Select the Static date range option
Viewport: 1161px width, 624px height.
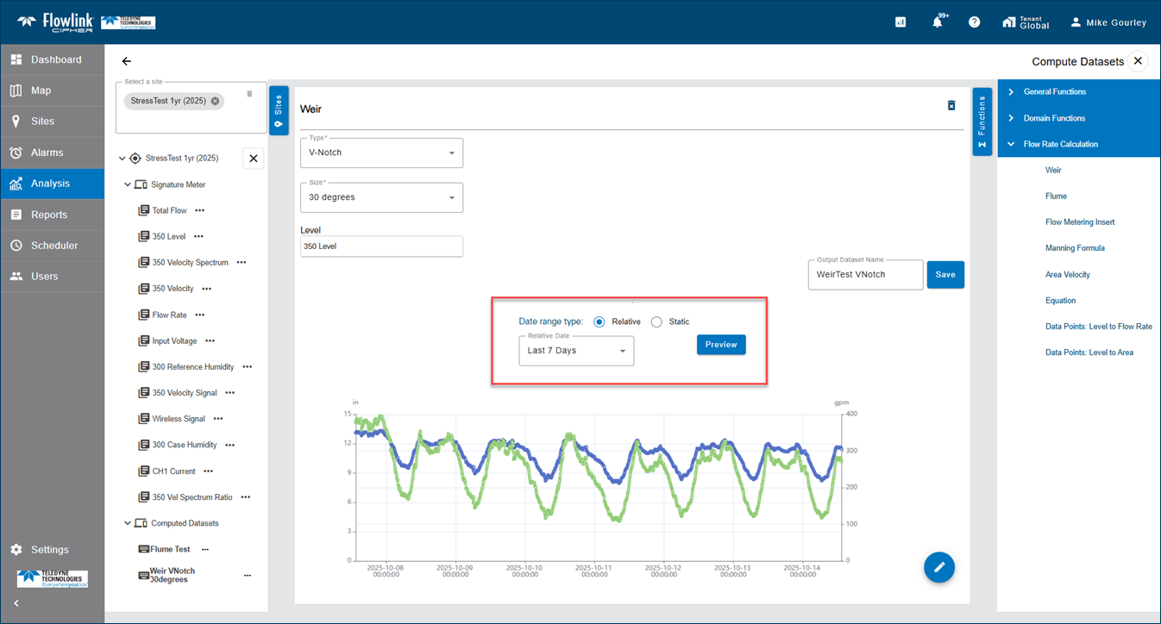[x=656, y=321]
